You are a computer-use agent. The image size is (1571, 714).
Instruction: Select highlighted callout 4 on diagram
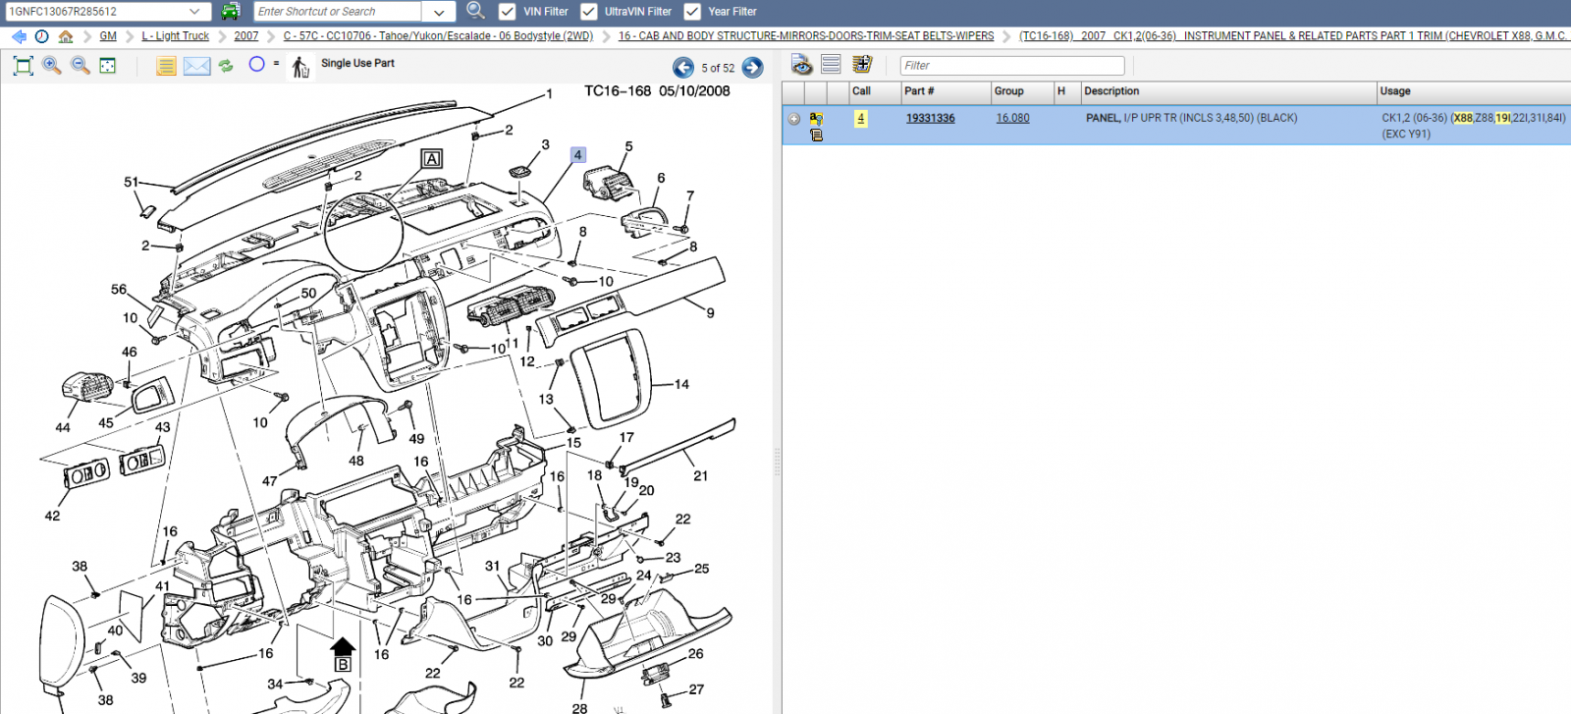pyautogui.click(x=578, y=155)
